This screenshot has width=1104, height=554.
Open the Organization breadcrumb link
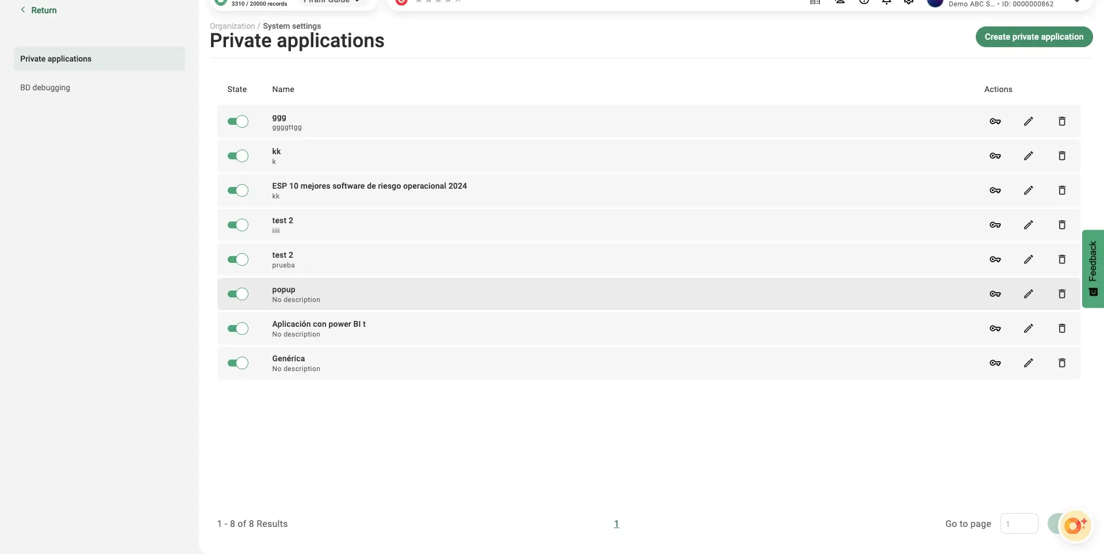(x=232, y=26)
